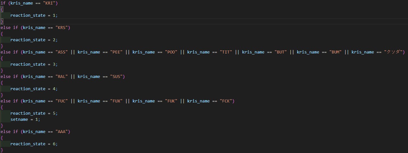Click 'else if' before the "RAL" check
408x153 pixels.
pos(9,77)
